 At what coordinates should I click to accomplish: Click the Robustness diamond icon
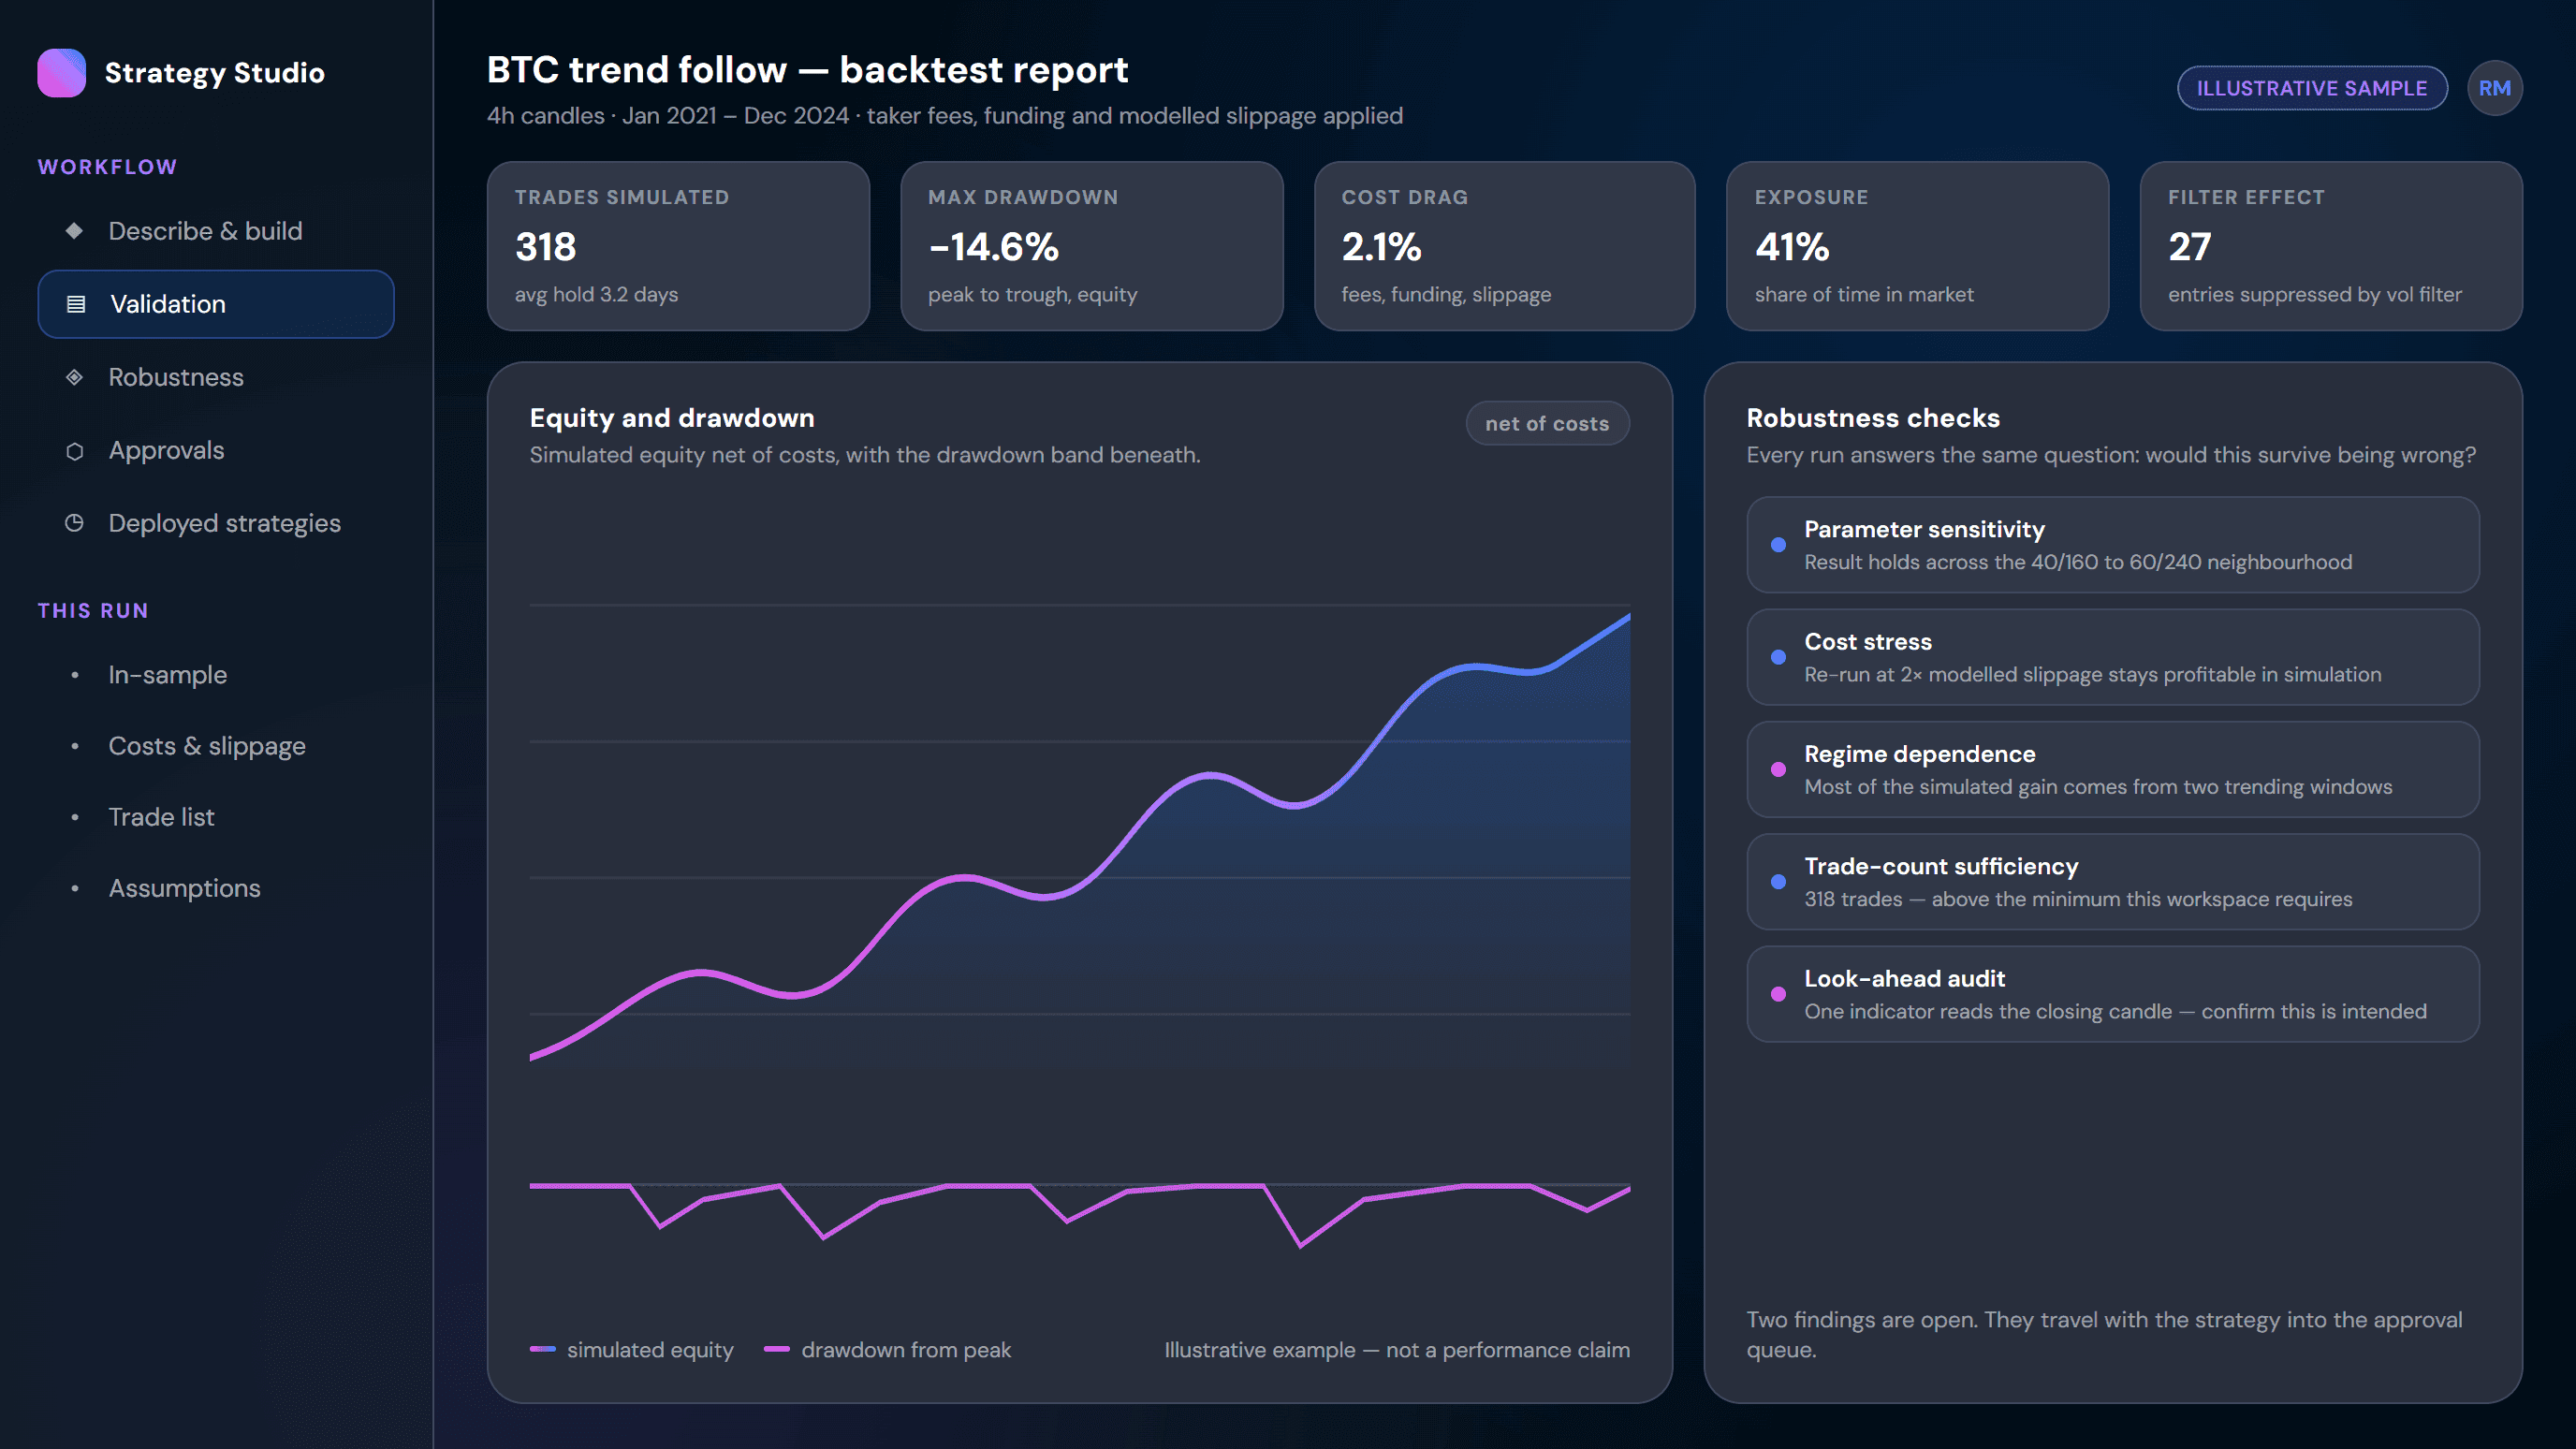(x=74, y=377)
